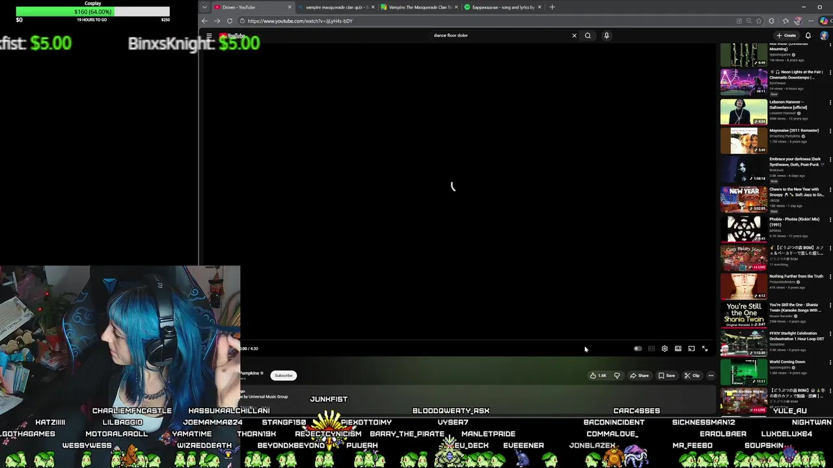Go forward with the browser forward arrow
The height and width of the screenshot is (468, 833).
pos(217,21)
